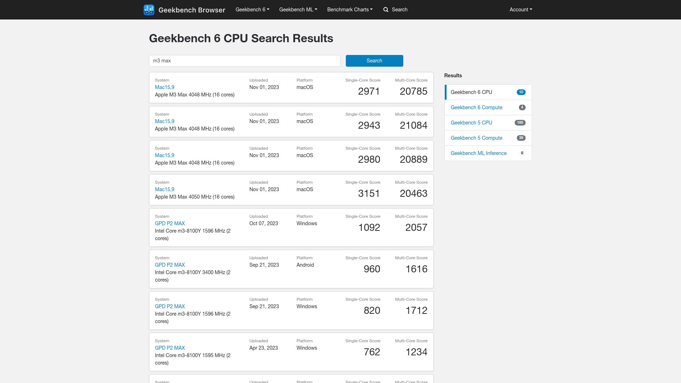681x383 pixels.
Task: Click the Search text in top navbar
Action: point(400,10)
